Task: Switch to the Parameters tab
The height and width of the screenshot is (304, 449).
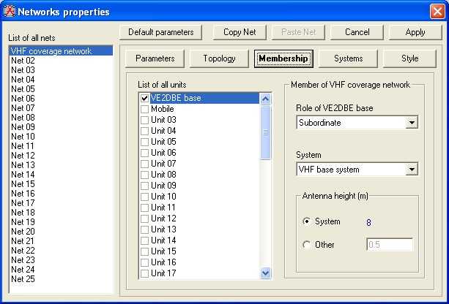Action: pyautogui.click(x=155, y=58)
